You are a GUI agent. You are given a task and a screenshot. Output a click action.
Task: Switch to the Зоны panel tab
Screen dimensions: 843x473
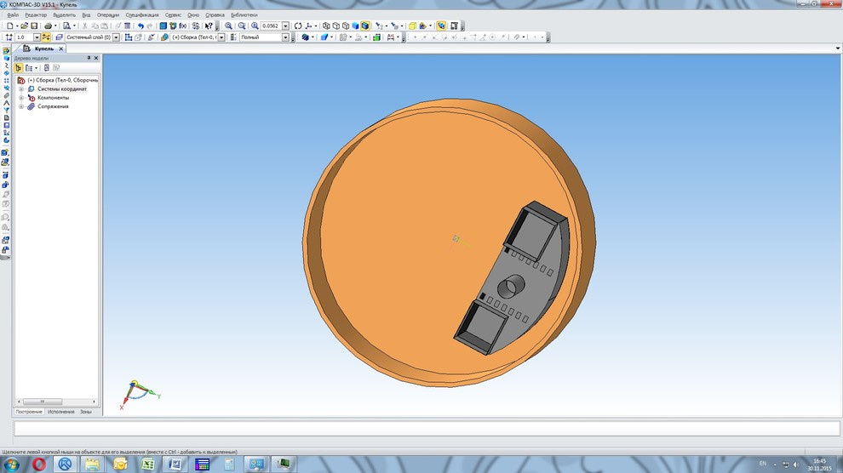86,412
